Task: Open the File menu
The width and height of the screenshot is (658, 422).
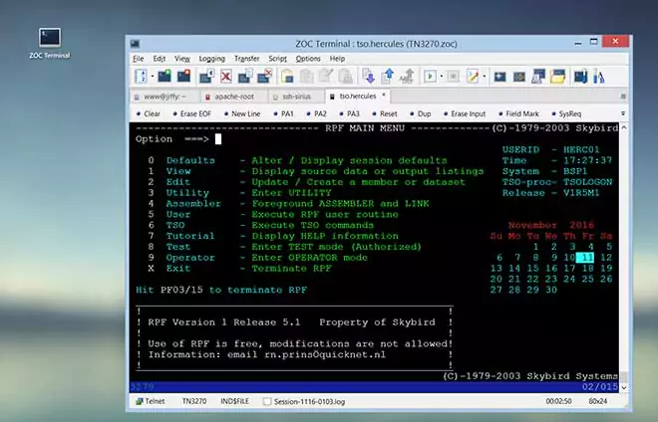Action: [x=138, y=59]
